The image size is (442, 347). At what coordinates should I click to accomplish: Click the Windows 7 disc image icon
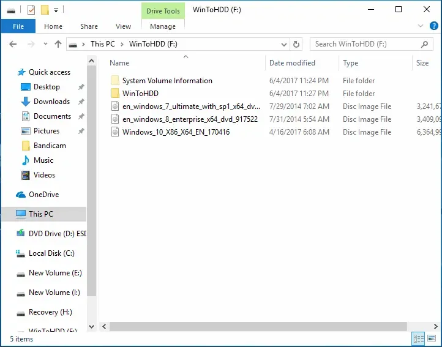pyautogui.click(x=115, y=106)
